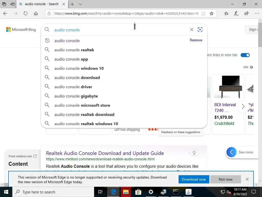Open BDI Interval 7246 product link
The height and width of the screenshot is (197, 262).
[225, 107]
